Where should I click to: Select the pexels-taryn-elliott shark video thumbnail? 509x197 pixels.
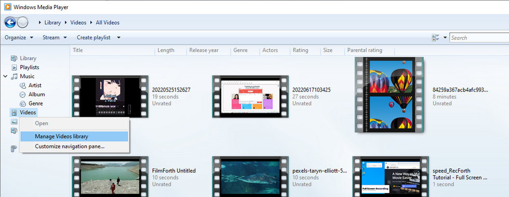[250, 176]
